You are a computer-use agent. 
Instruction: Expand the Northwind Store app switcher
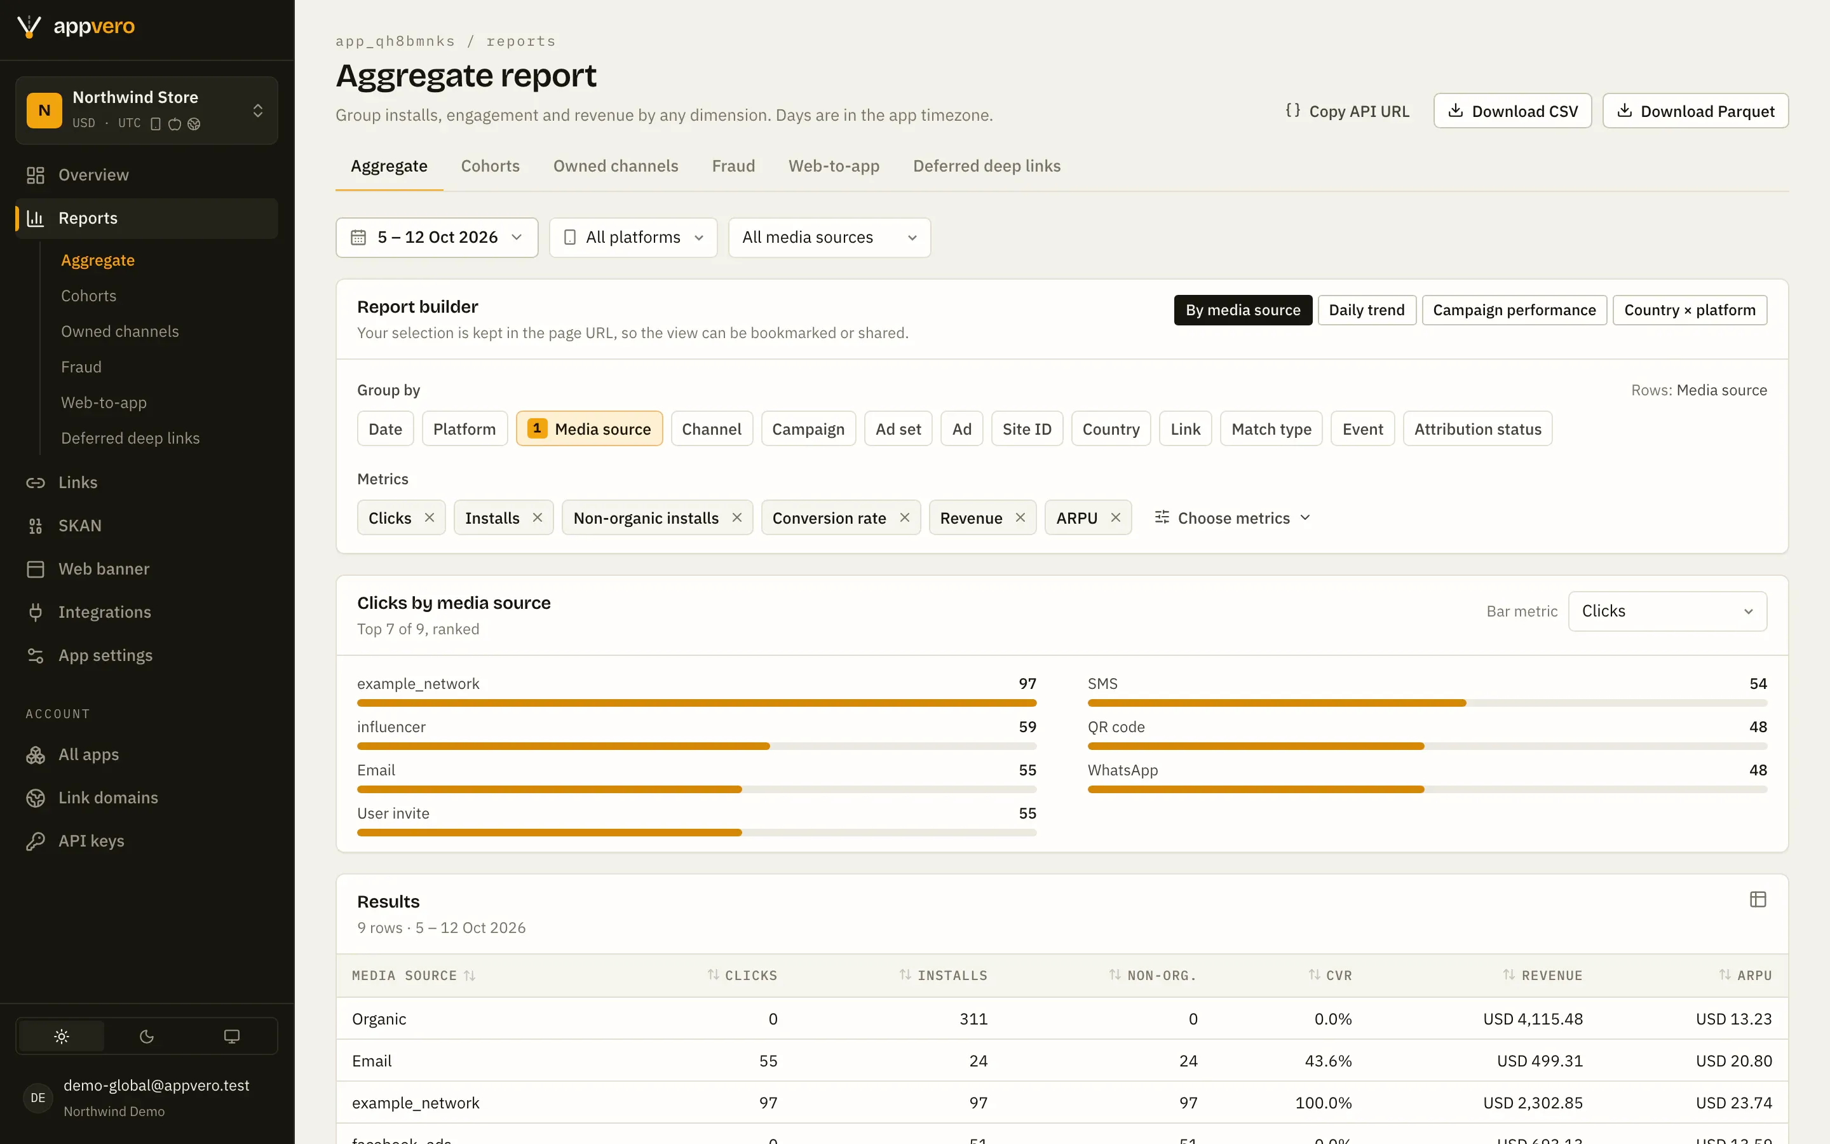(x=147, y=110)
